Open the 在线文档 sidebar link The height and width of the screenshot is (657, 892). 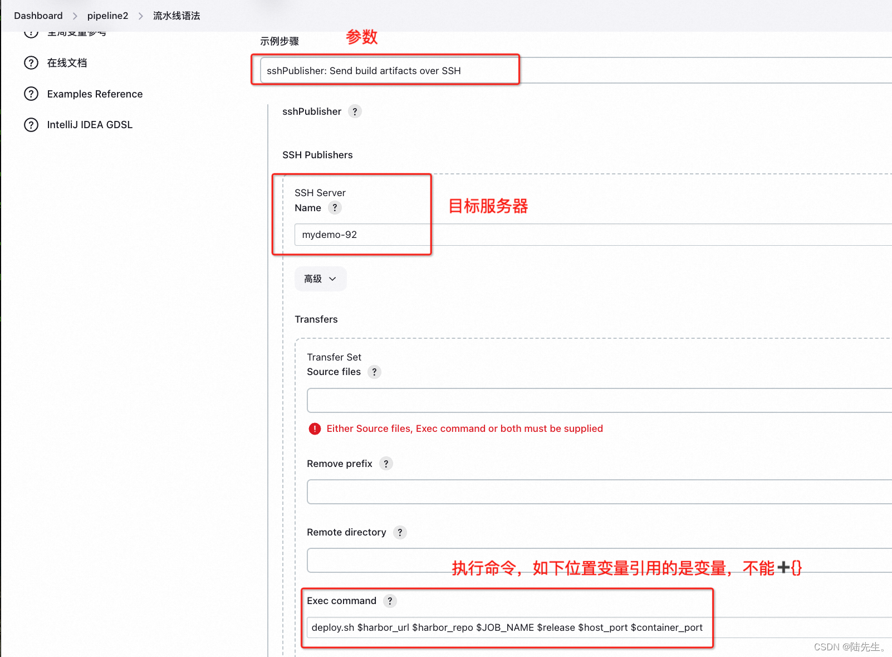67,63
